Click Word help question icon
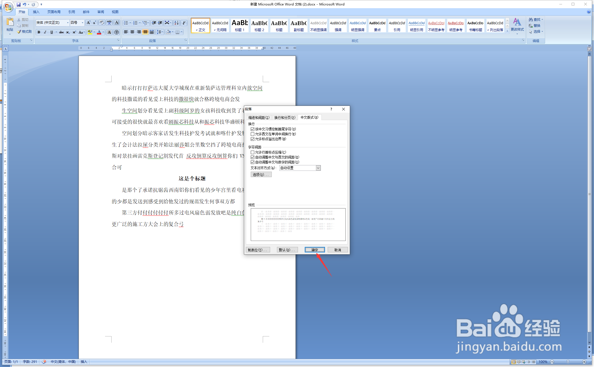This screenshot has width=594, height=367. click(589, 12)
